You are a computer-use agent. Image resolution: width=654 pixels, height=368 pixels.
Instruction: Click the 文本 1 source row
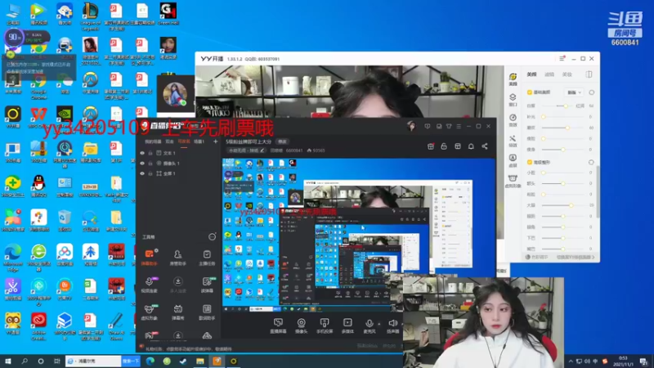[x=178, y=153]
